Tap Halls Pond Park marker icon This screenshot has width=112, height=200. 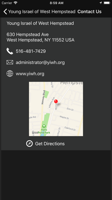tap(44, 126)
